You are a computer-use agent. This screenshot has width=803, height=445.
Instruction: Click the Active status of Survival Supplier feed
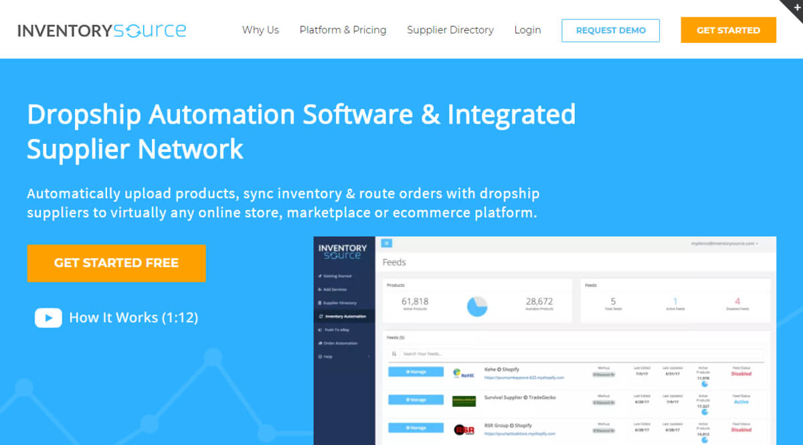point(741,402)
